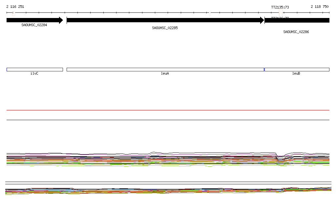Select the blue ilvC feature box
The image size is (336, 200).
tap(35, 69)
